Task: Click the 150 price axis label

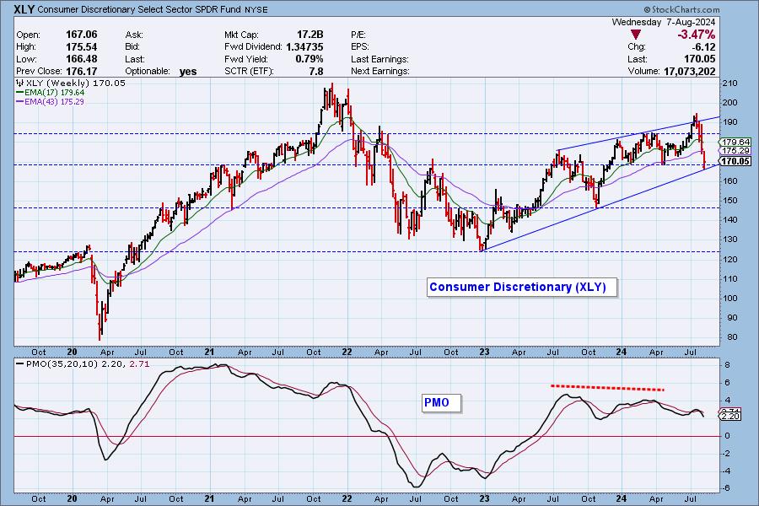Action: (x=729, y=201)
